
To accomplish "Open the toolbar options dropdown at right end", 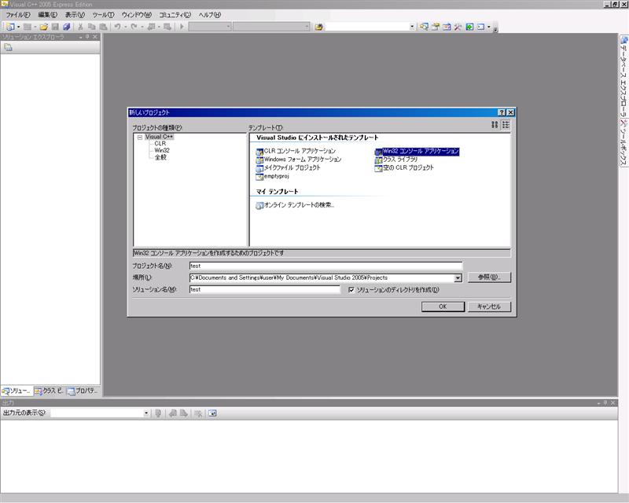I will tap(496, 28).
